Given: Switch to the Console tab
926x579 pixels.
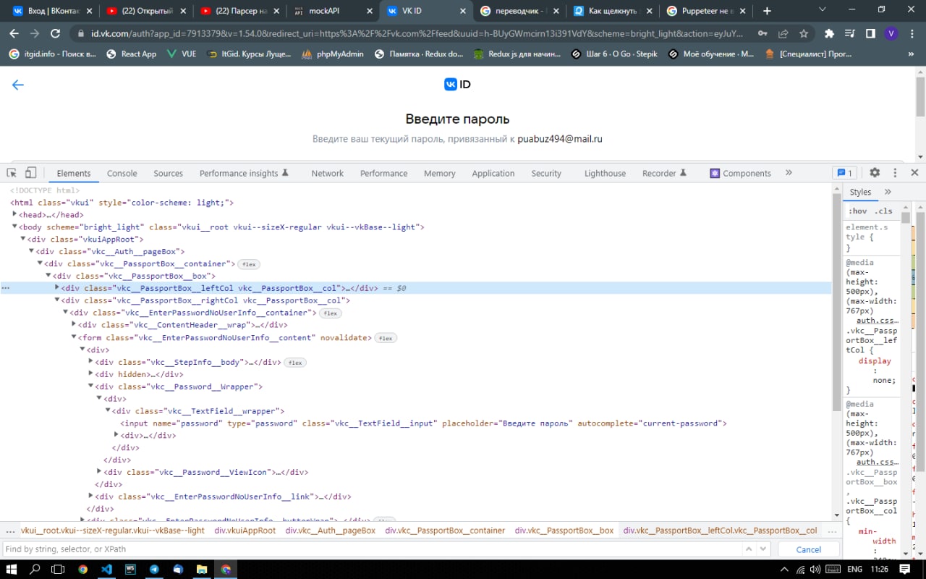Looking at the screenshot, I should click(x=122, y=173).
